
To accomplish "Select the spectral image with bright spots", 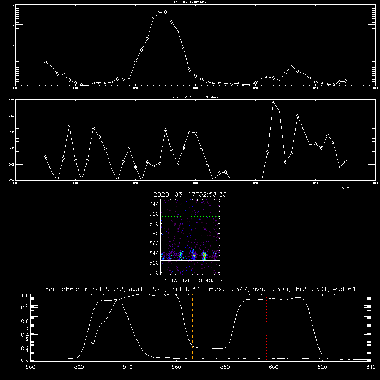I will click(x=190, y=237).
